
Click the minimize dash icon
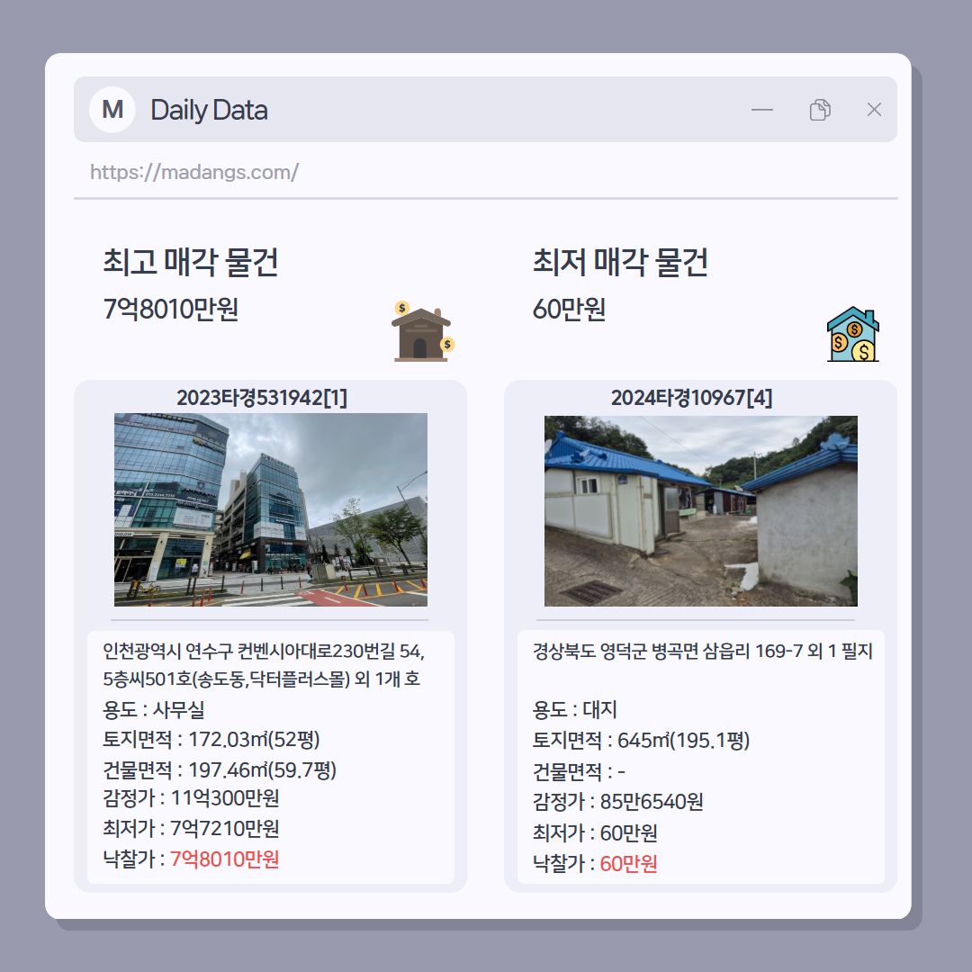[762, 110]
